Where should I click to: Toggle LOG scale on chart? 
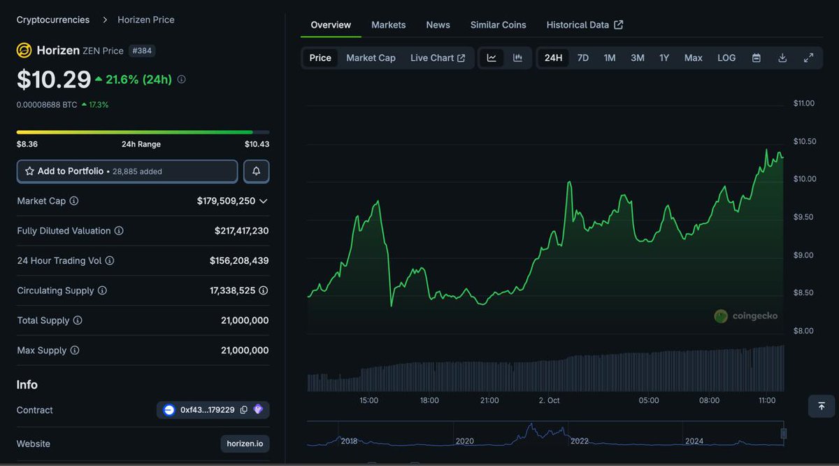[726, 58]
